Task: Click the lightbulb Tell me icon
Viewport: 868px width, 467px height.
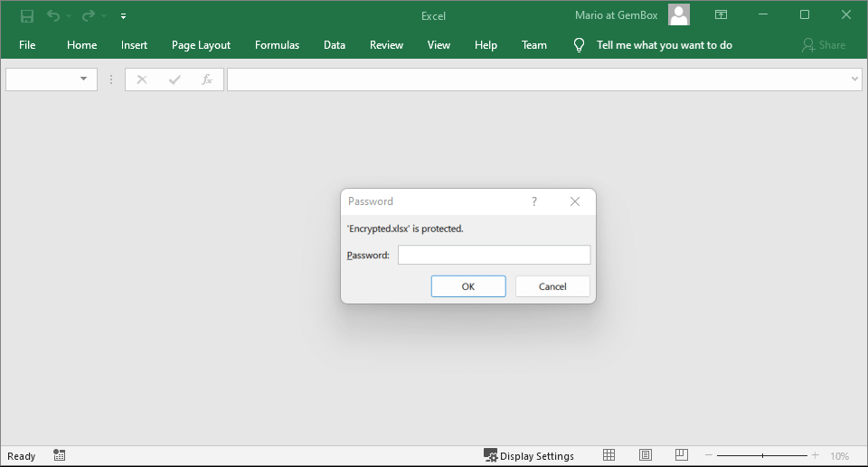Action: tap(579, 45)
